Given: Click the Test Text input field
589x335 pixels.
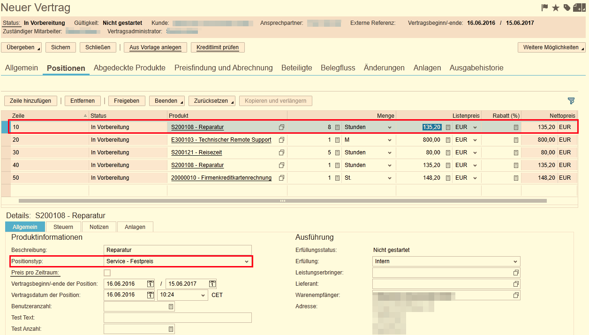Looking at the screenshot, I should pos(178,318).
